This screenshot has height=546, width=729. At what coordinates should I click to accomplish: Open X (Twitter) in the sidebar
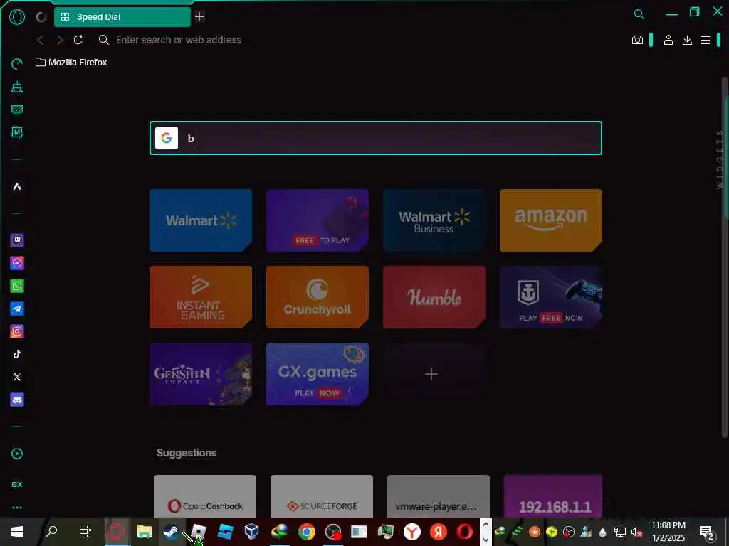17,377
